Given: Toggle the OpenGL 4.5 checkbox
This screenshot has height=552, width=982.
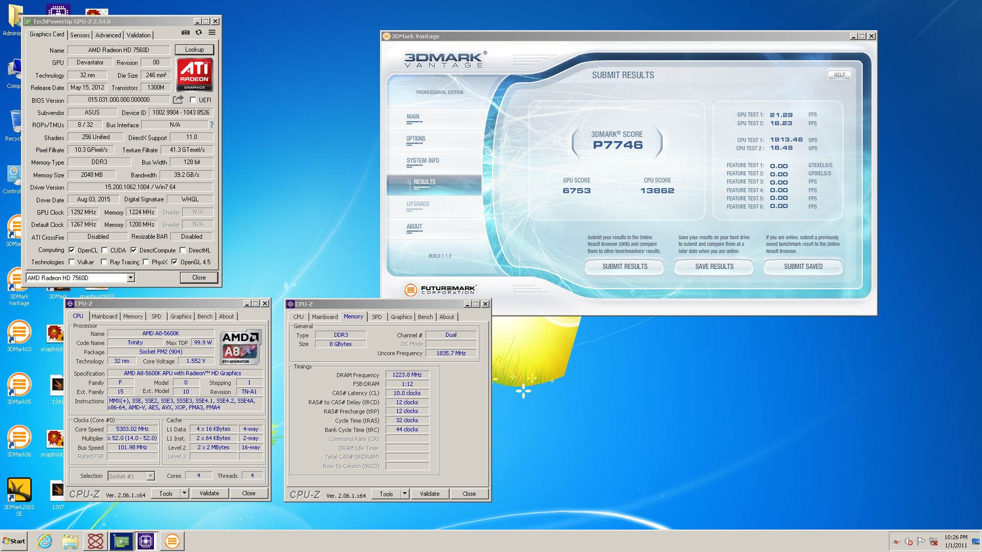Looking at the screenshot, I should (175, 262).
